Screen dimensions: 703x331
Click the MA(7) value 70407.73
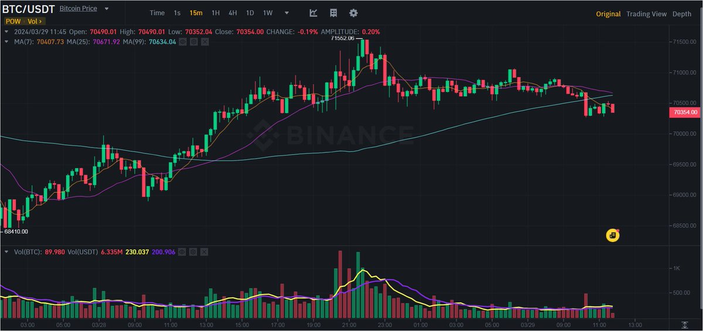tap(50, 42)
